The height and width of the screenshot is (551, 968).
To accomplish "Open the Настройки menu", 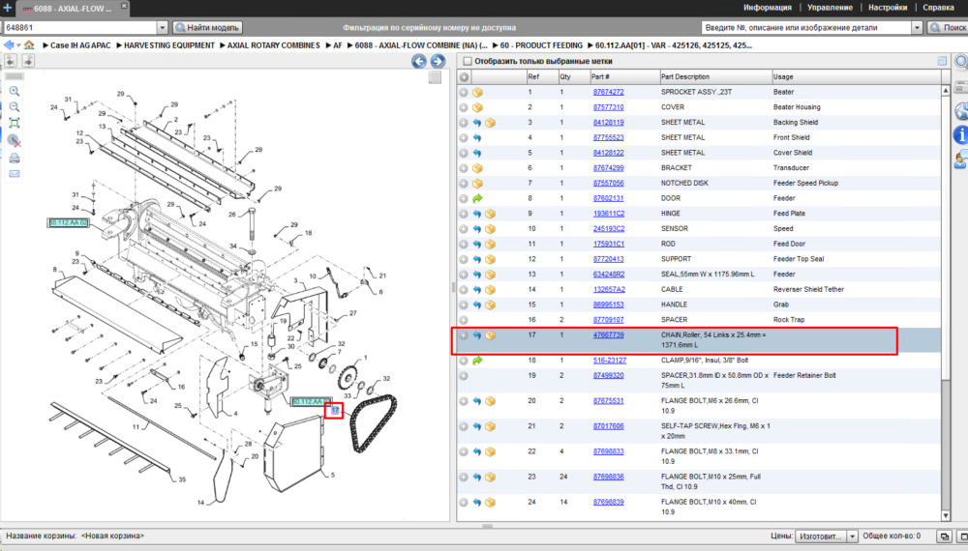I will [x=888, y=8].
